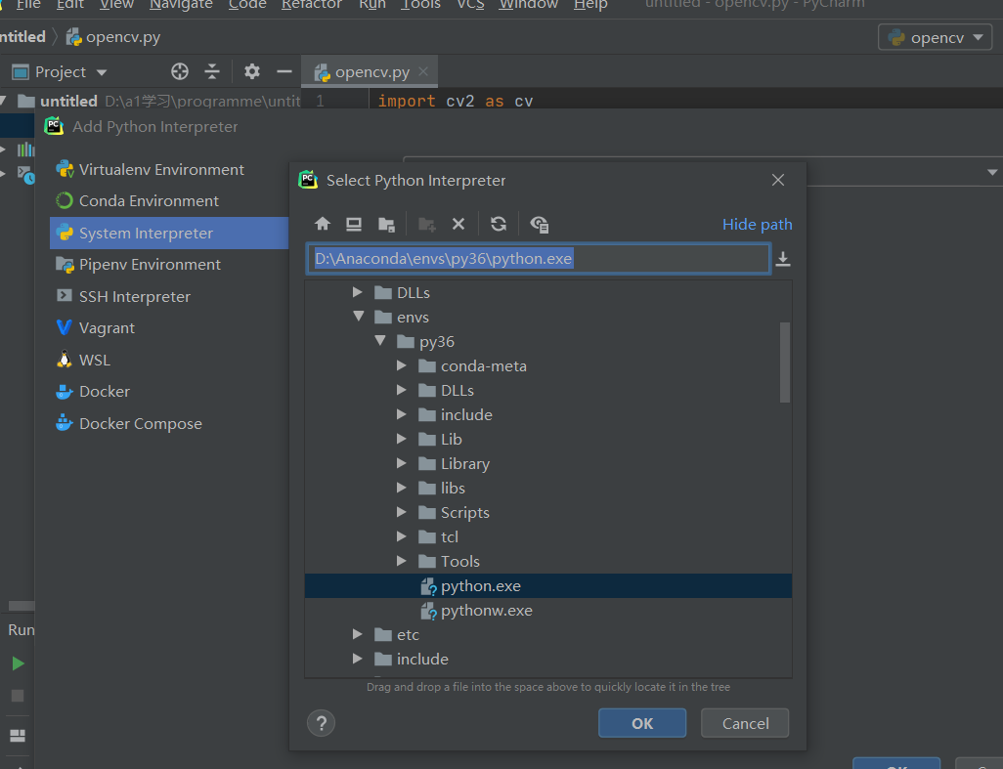Refresh the file tree

point(499,224)
